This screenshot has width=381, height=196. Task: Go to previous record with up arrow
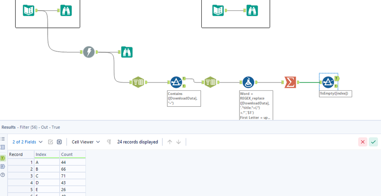coord(170,142)
